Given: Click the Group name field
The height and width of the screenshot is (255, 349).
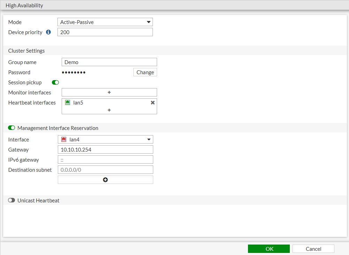Looking at the screenshot, I should coord(109,62).
